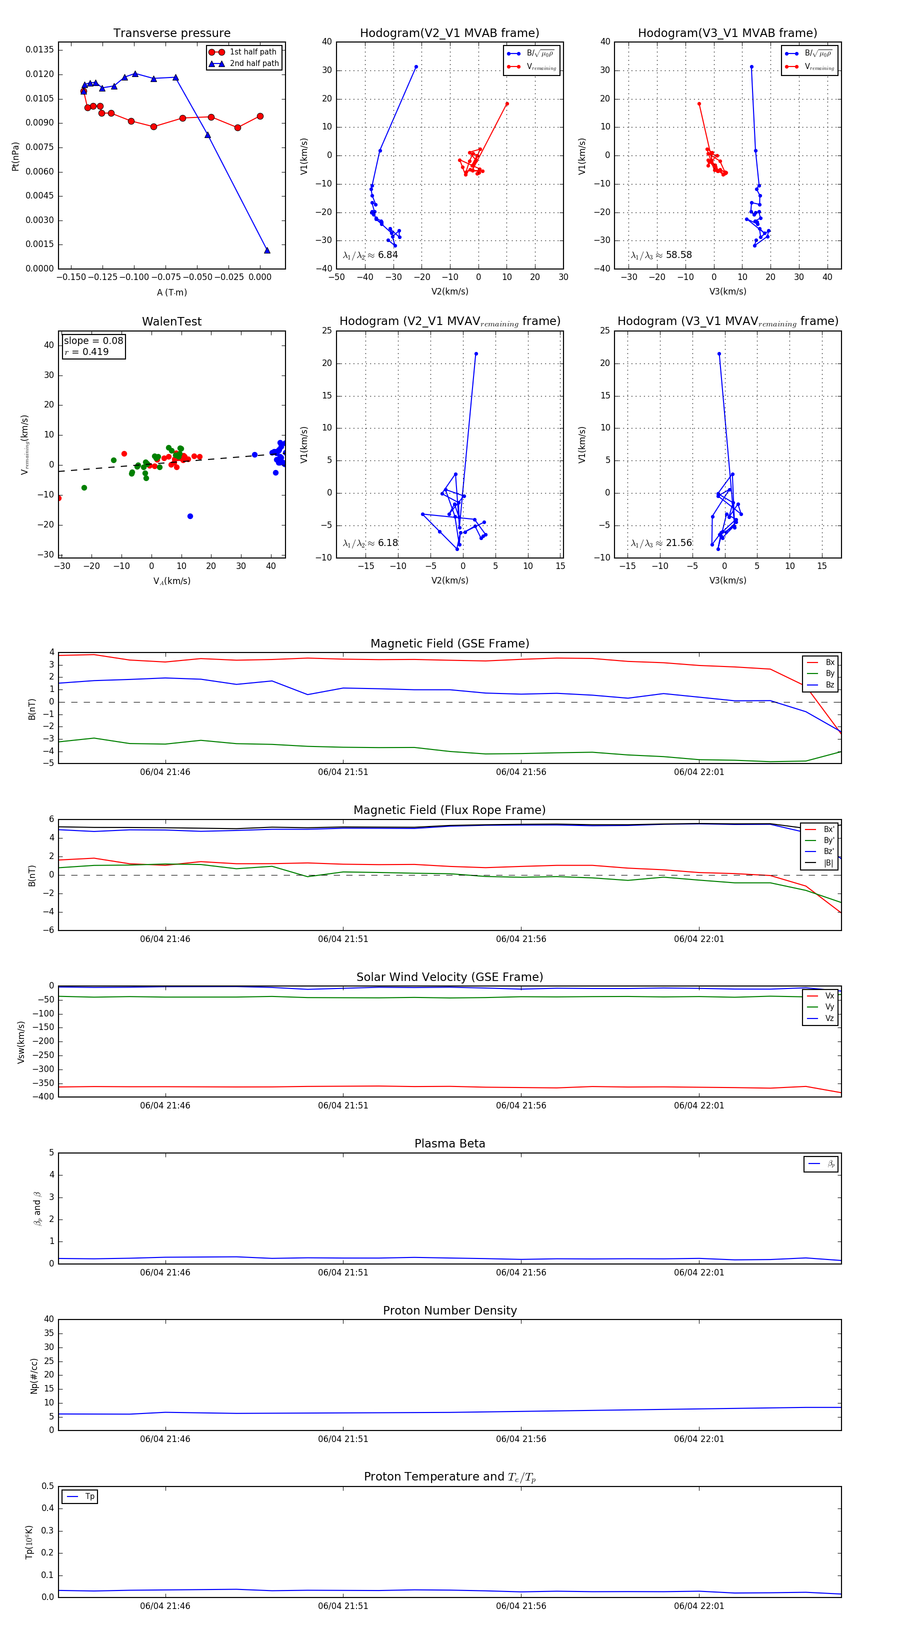Select V remaining legend entry in V3_V1 MVAB hodogram
This screenshot has height=1650, width=900.
coord(809,66)
